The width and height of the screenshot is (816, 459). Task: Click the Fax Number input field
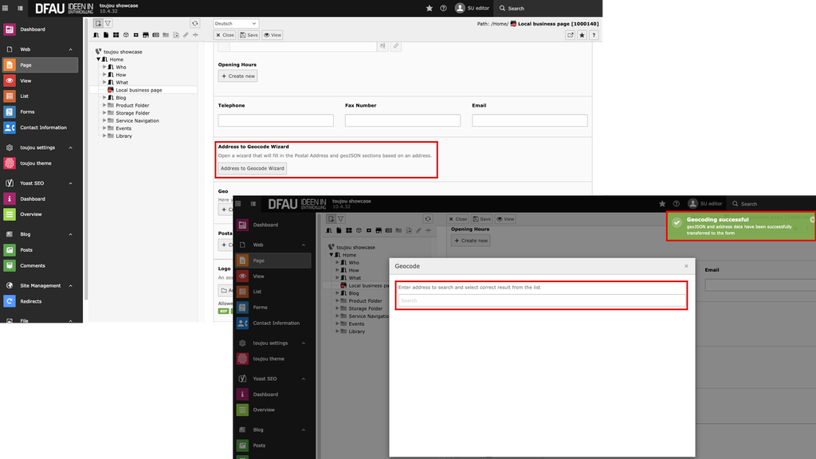402,120
